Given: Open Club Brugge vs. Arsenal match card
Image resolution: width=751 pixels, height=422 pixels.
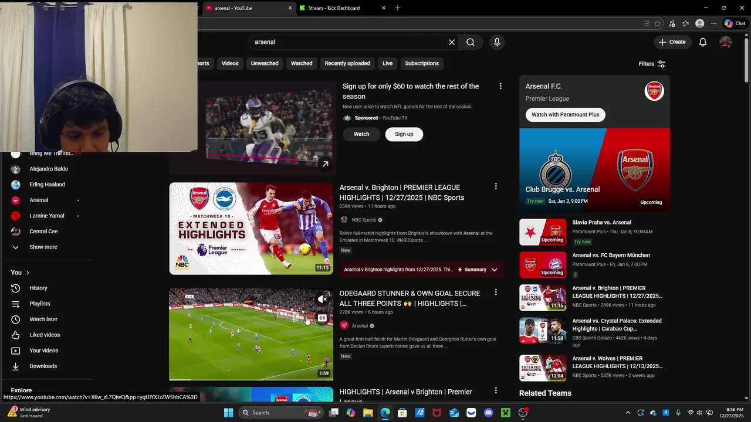Looking at the screenshot, I should point(594,170).
